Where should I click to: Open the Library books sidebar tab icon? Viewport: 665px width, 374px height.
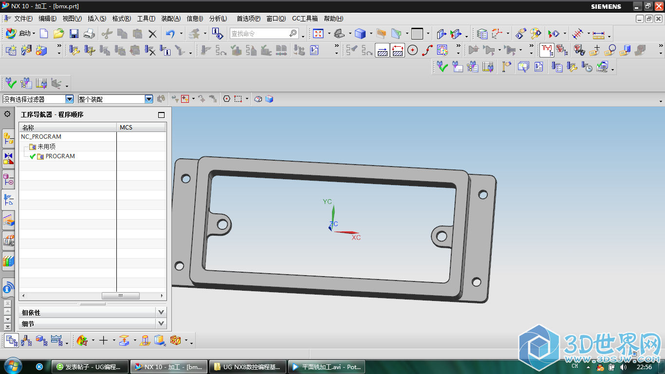8,260
